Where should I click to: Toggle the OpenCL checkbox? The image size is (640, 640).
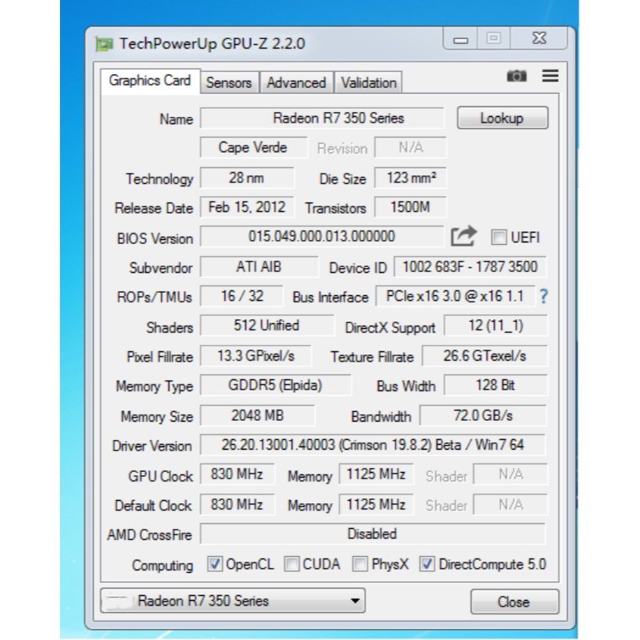pos(214,564)
